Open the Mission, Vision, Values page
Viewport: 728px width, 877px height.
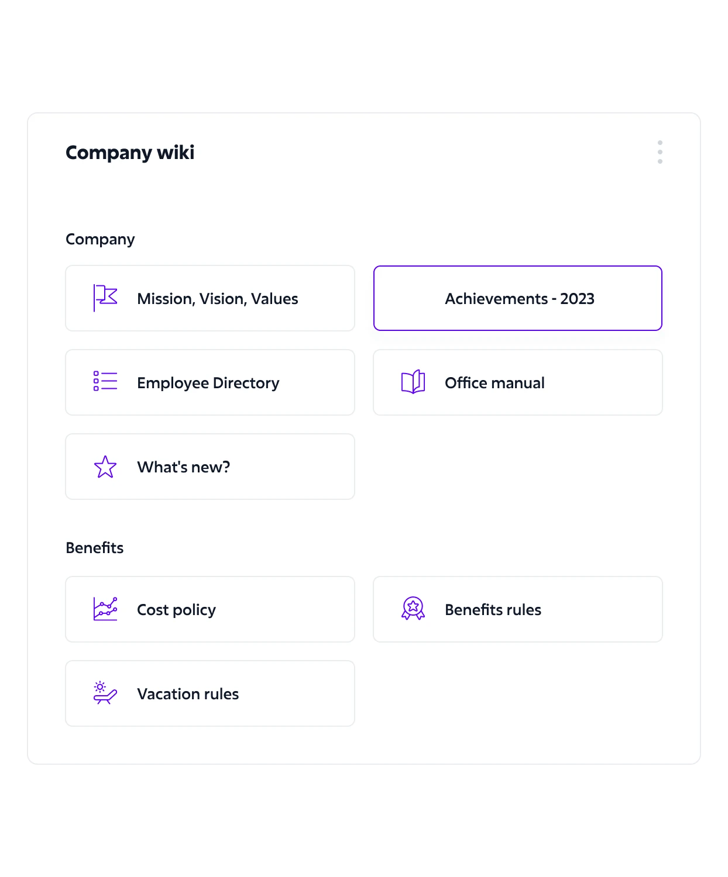(x=217, y=299)
